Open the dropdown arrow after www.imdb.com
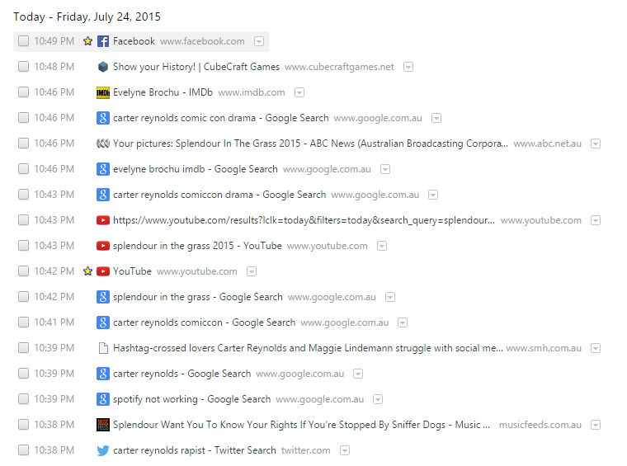 299,92
